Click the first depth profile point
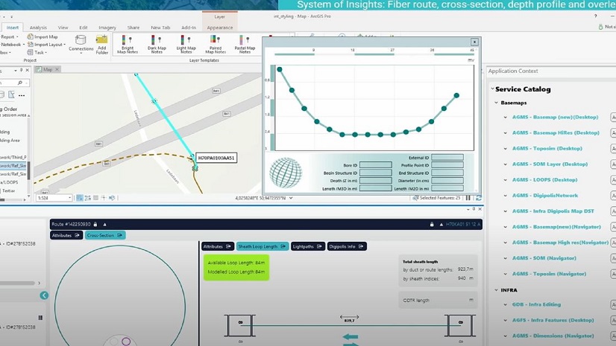 tap(280, 69)
